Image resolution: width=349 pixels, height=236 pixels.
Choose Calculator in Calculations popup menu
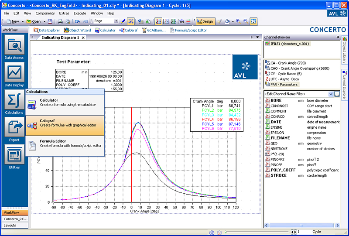pyautogui.click(x=65, y=105)
